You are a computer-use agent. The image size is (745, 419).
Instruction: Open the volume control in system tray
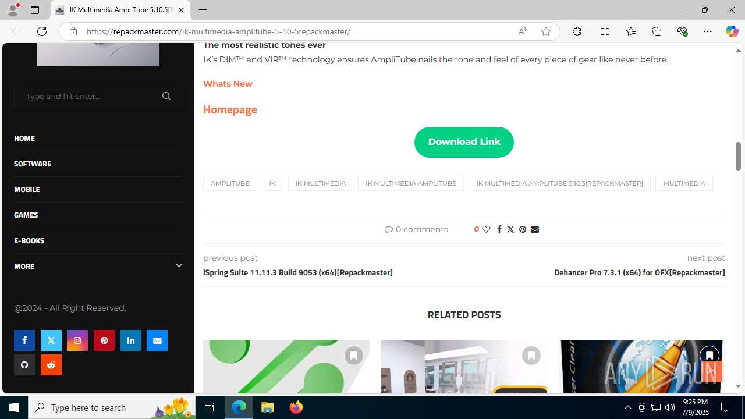[670, 407]
